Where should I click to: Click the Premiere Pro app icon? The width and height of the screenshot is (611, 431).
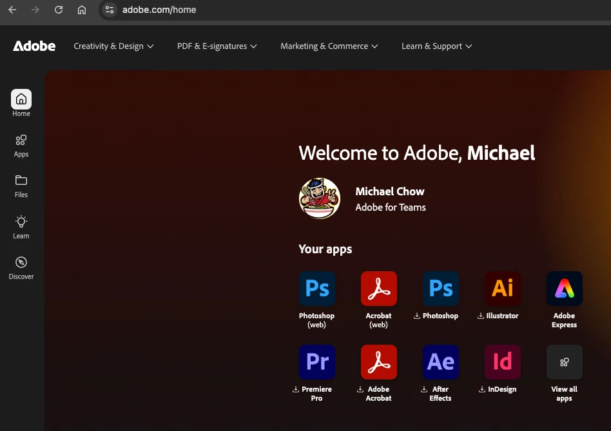[317, 361]
